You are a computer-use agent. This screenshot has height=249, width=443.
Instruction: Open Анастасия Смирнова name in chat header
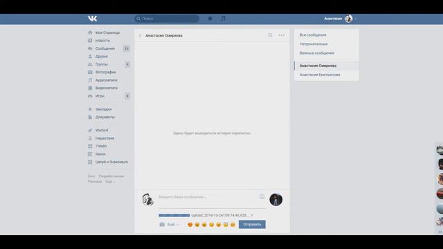pos(164,35)
